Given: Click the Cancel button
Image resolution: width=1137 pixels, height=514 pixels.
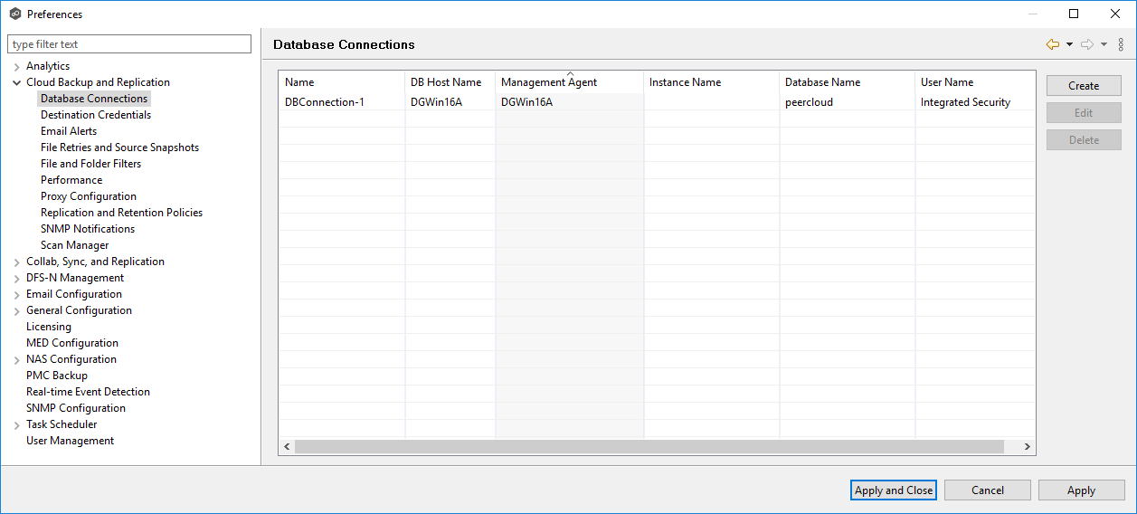Looking at the screenshot, I should click(x=987, y=490).
